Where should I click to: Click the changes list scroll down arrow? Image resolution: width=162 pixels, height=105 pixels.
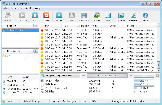pos(158,71)
